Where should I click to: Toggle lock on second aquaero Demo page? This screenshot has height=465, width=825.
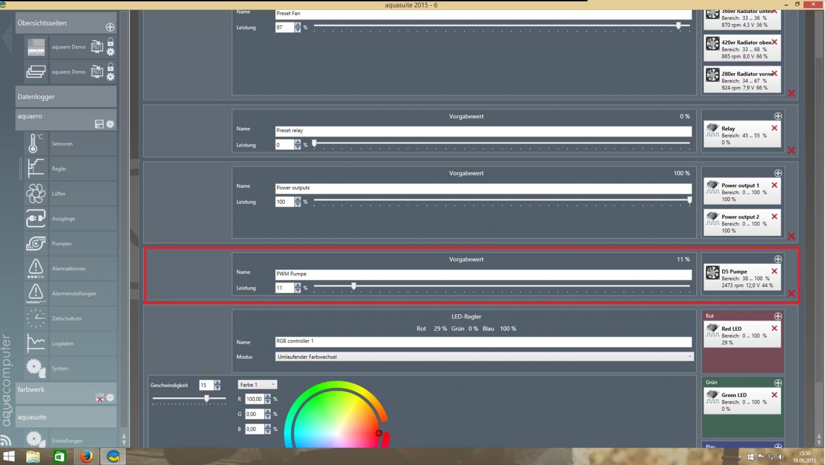tap(110, 67)
